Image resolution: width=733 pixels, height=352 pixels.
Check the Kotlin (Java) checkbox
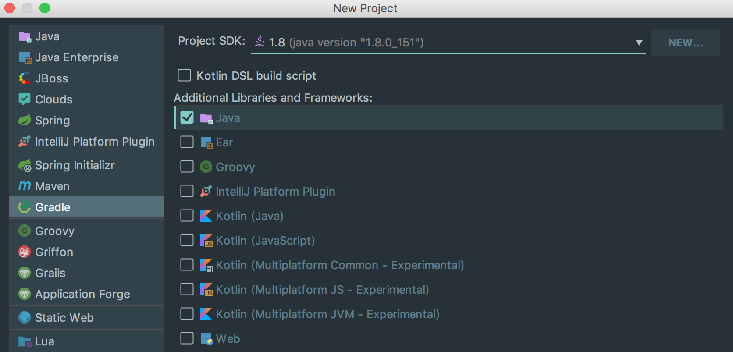[x=187, y=216]
